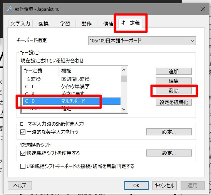The width and height of the screenshot is (211, 195).
Task: Switch to the 変換 tab
Action: click(44, 24)
